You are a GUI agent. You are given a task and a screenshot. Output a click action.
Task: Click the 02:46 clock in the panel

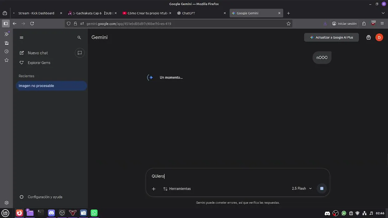[380, 213]
